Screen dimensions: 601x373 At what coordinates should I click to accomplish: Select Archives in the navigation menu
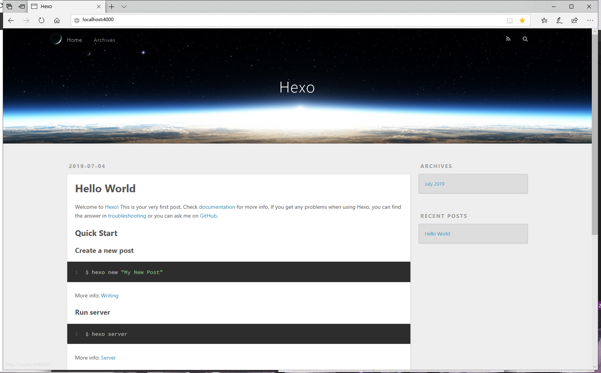pos(104,40)
